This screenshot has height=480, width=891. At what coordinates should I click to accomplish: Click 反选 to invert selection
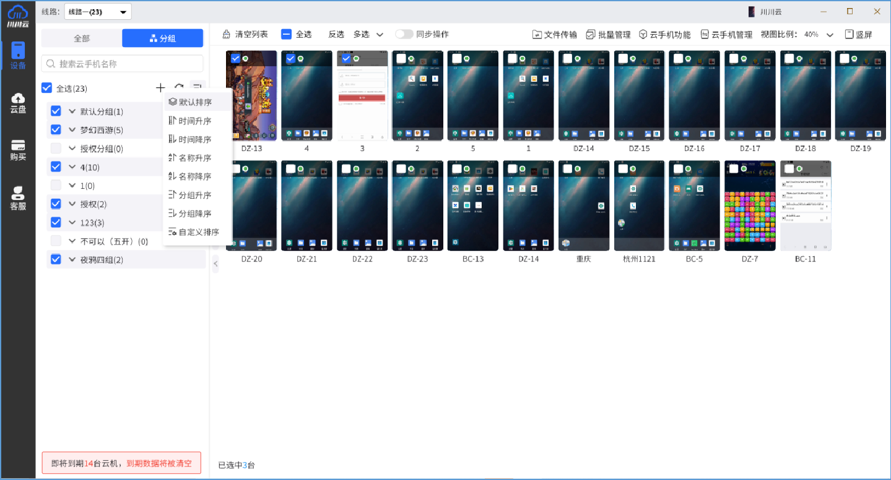(336, 34)
